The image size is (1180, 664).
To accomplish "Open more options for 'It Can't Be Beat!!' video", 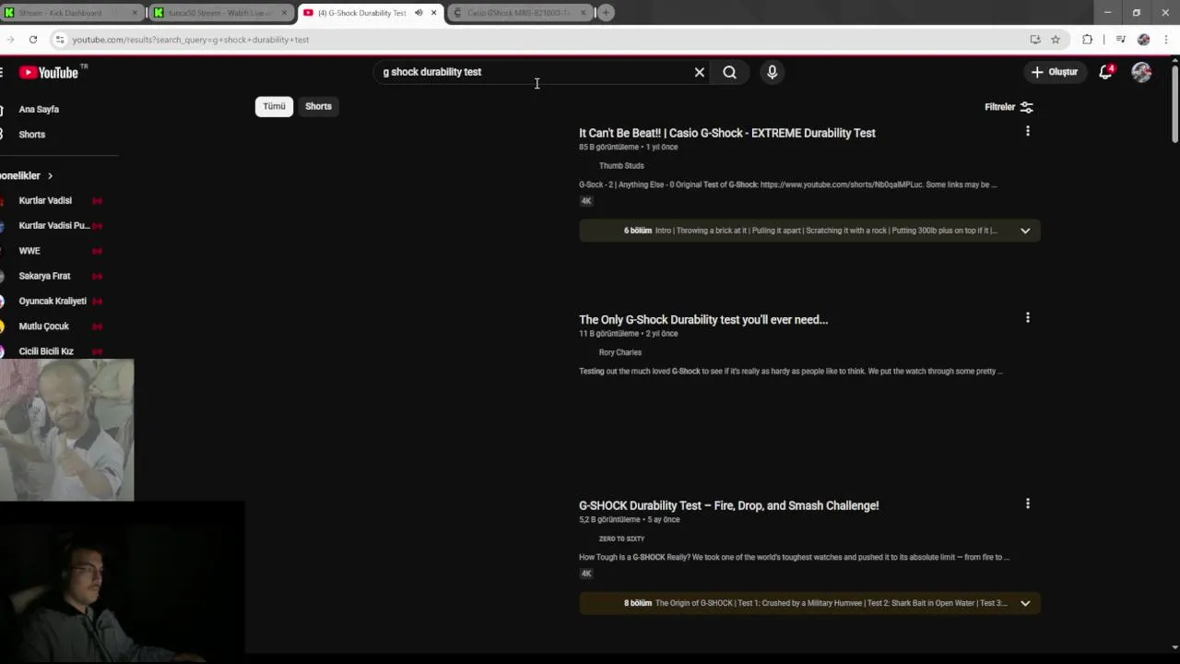I will 1027,132.
